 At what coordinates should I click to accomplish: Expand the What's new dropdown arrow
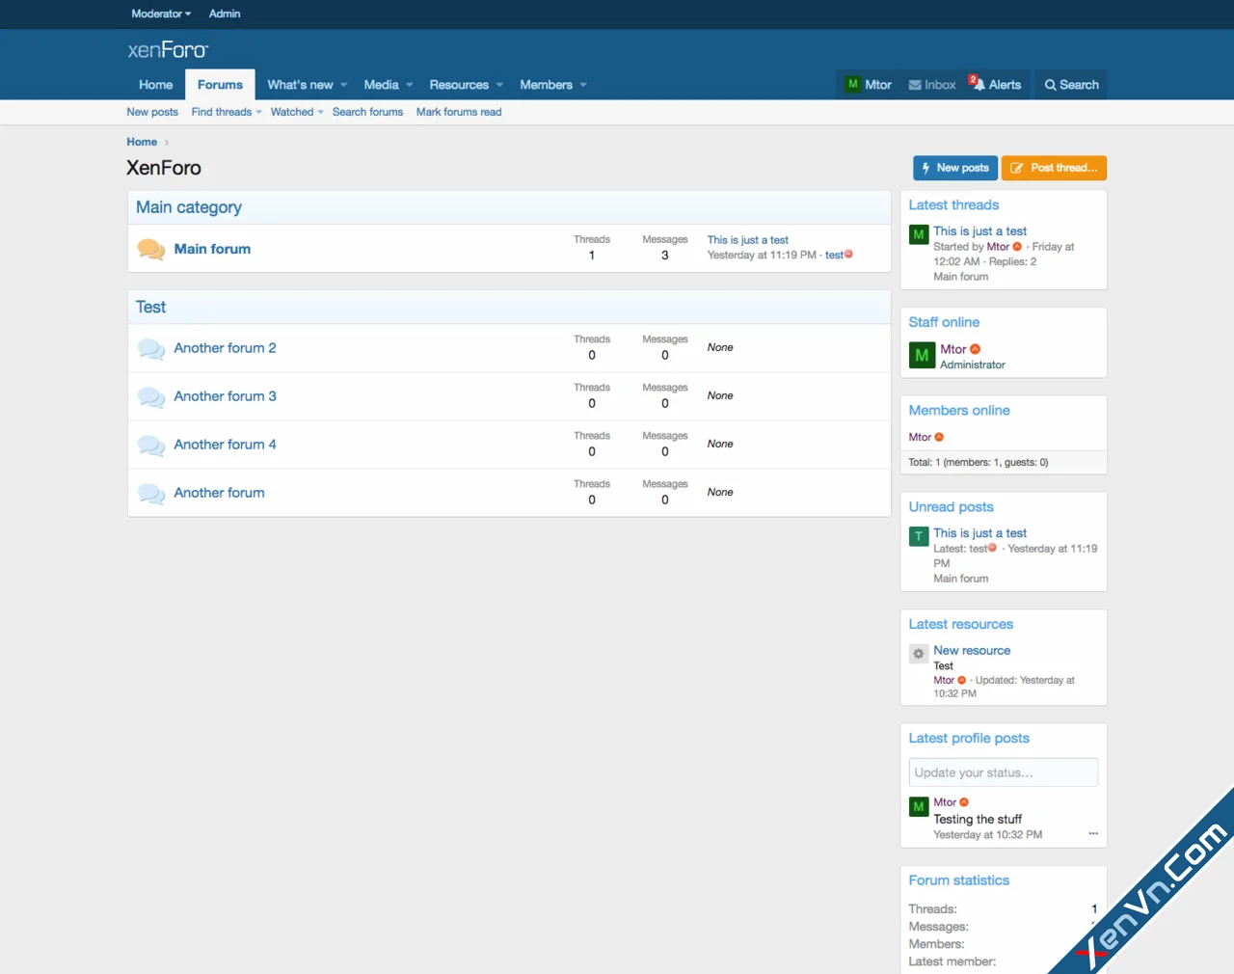coord(344,85)
